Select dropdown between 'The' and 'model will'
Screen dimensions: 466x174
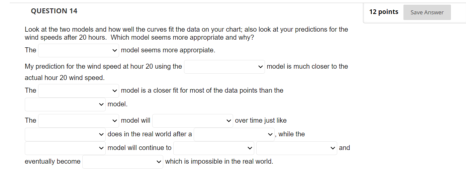tap(79, 121)
